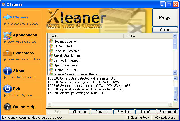Click the log horizontal scroll right arrow
180x121 pixels.
(170, 104)
